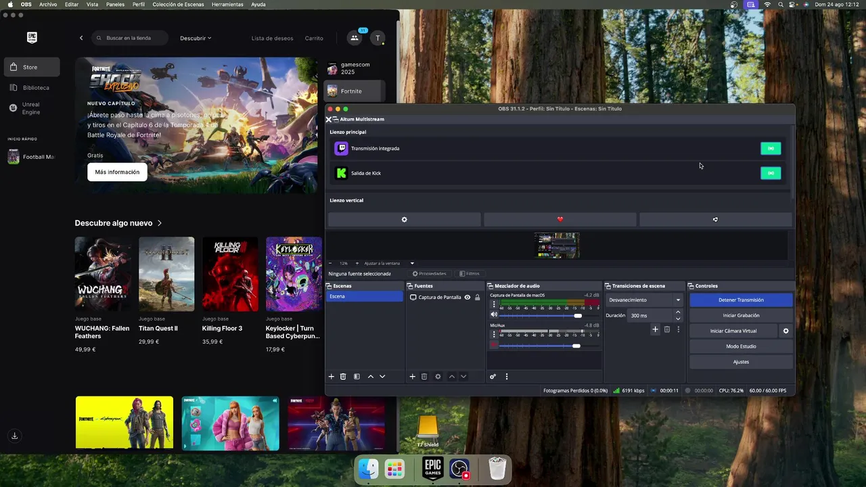The image size is (866, 487).
Task: Remove source with trash icon in Fuentes
Action: pos(424,377)
